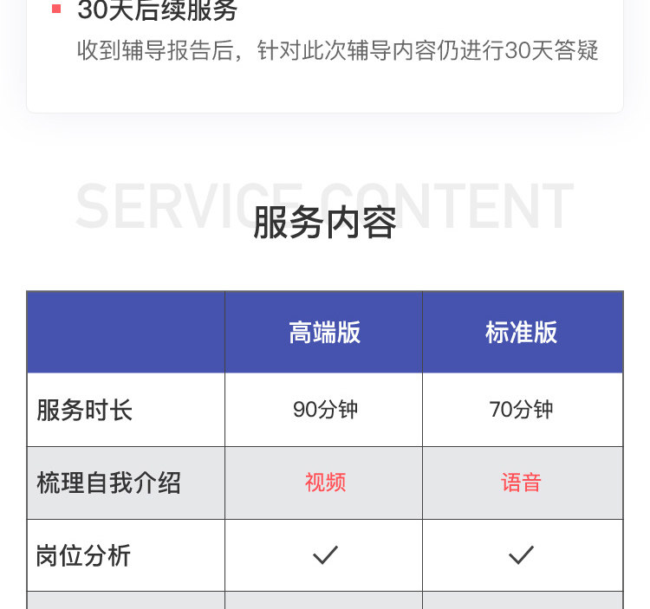The height and width of the screenshot is (609, 650).
Task: Select the 高端版 column header
Action: point(324,333)
